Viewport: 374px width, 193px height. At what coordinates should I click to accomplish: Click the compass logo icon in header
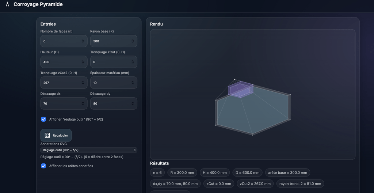[7, 4]
